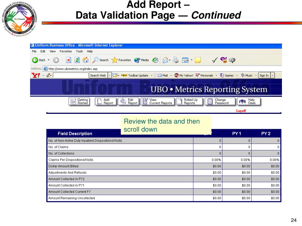Viewport: 302px width, 226px height.
Task: Open the Edit menu
Action: (x=43, y=51)
